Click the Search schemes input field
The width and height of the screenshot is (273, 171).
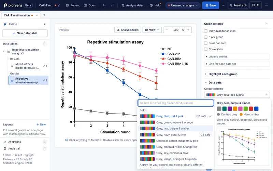click(175, 103)
